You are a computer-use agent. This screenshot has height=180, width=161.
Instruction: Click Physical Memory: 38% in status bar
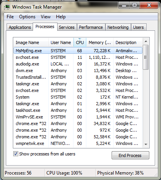121,173
